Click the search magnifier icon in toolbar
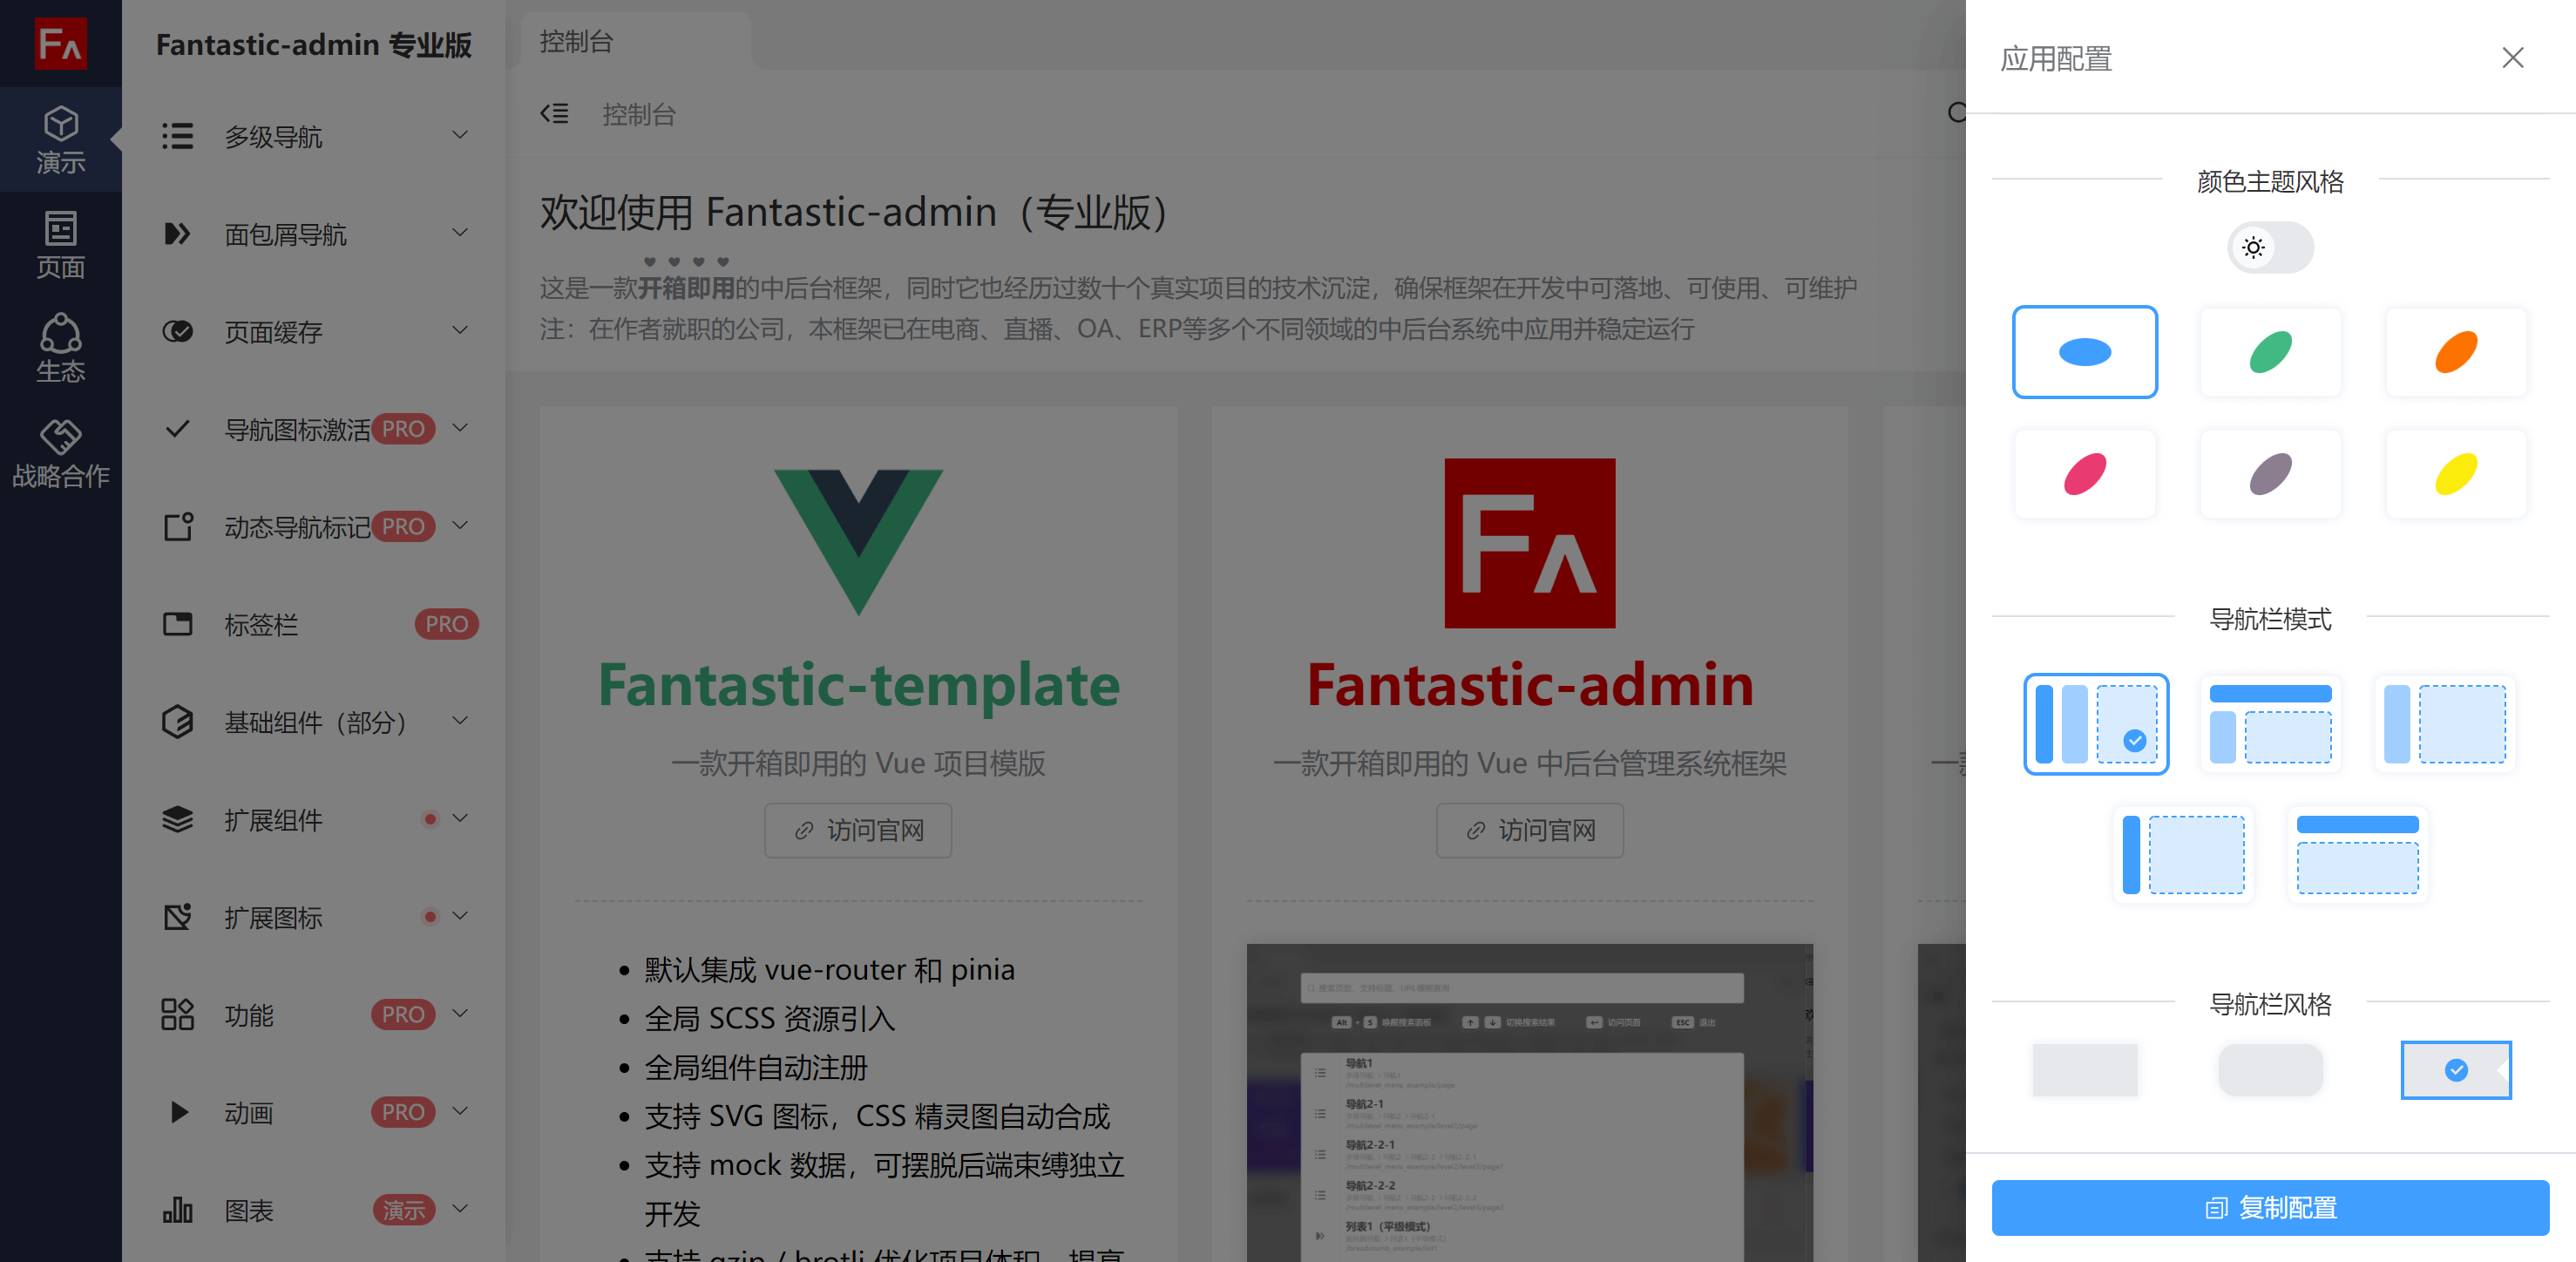 (x=1957, y=113)
